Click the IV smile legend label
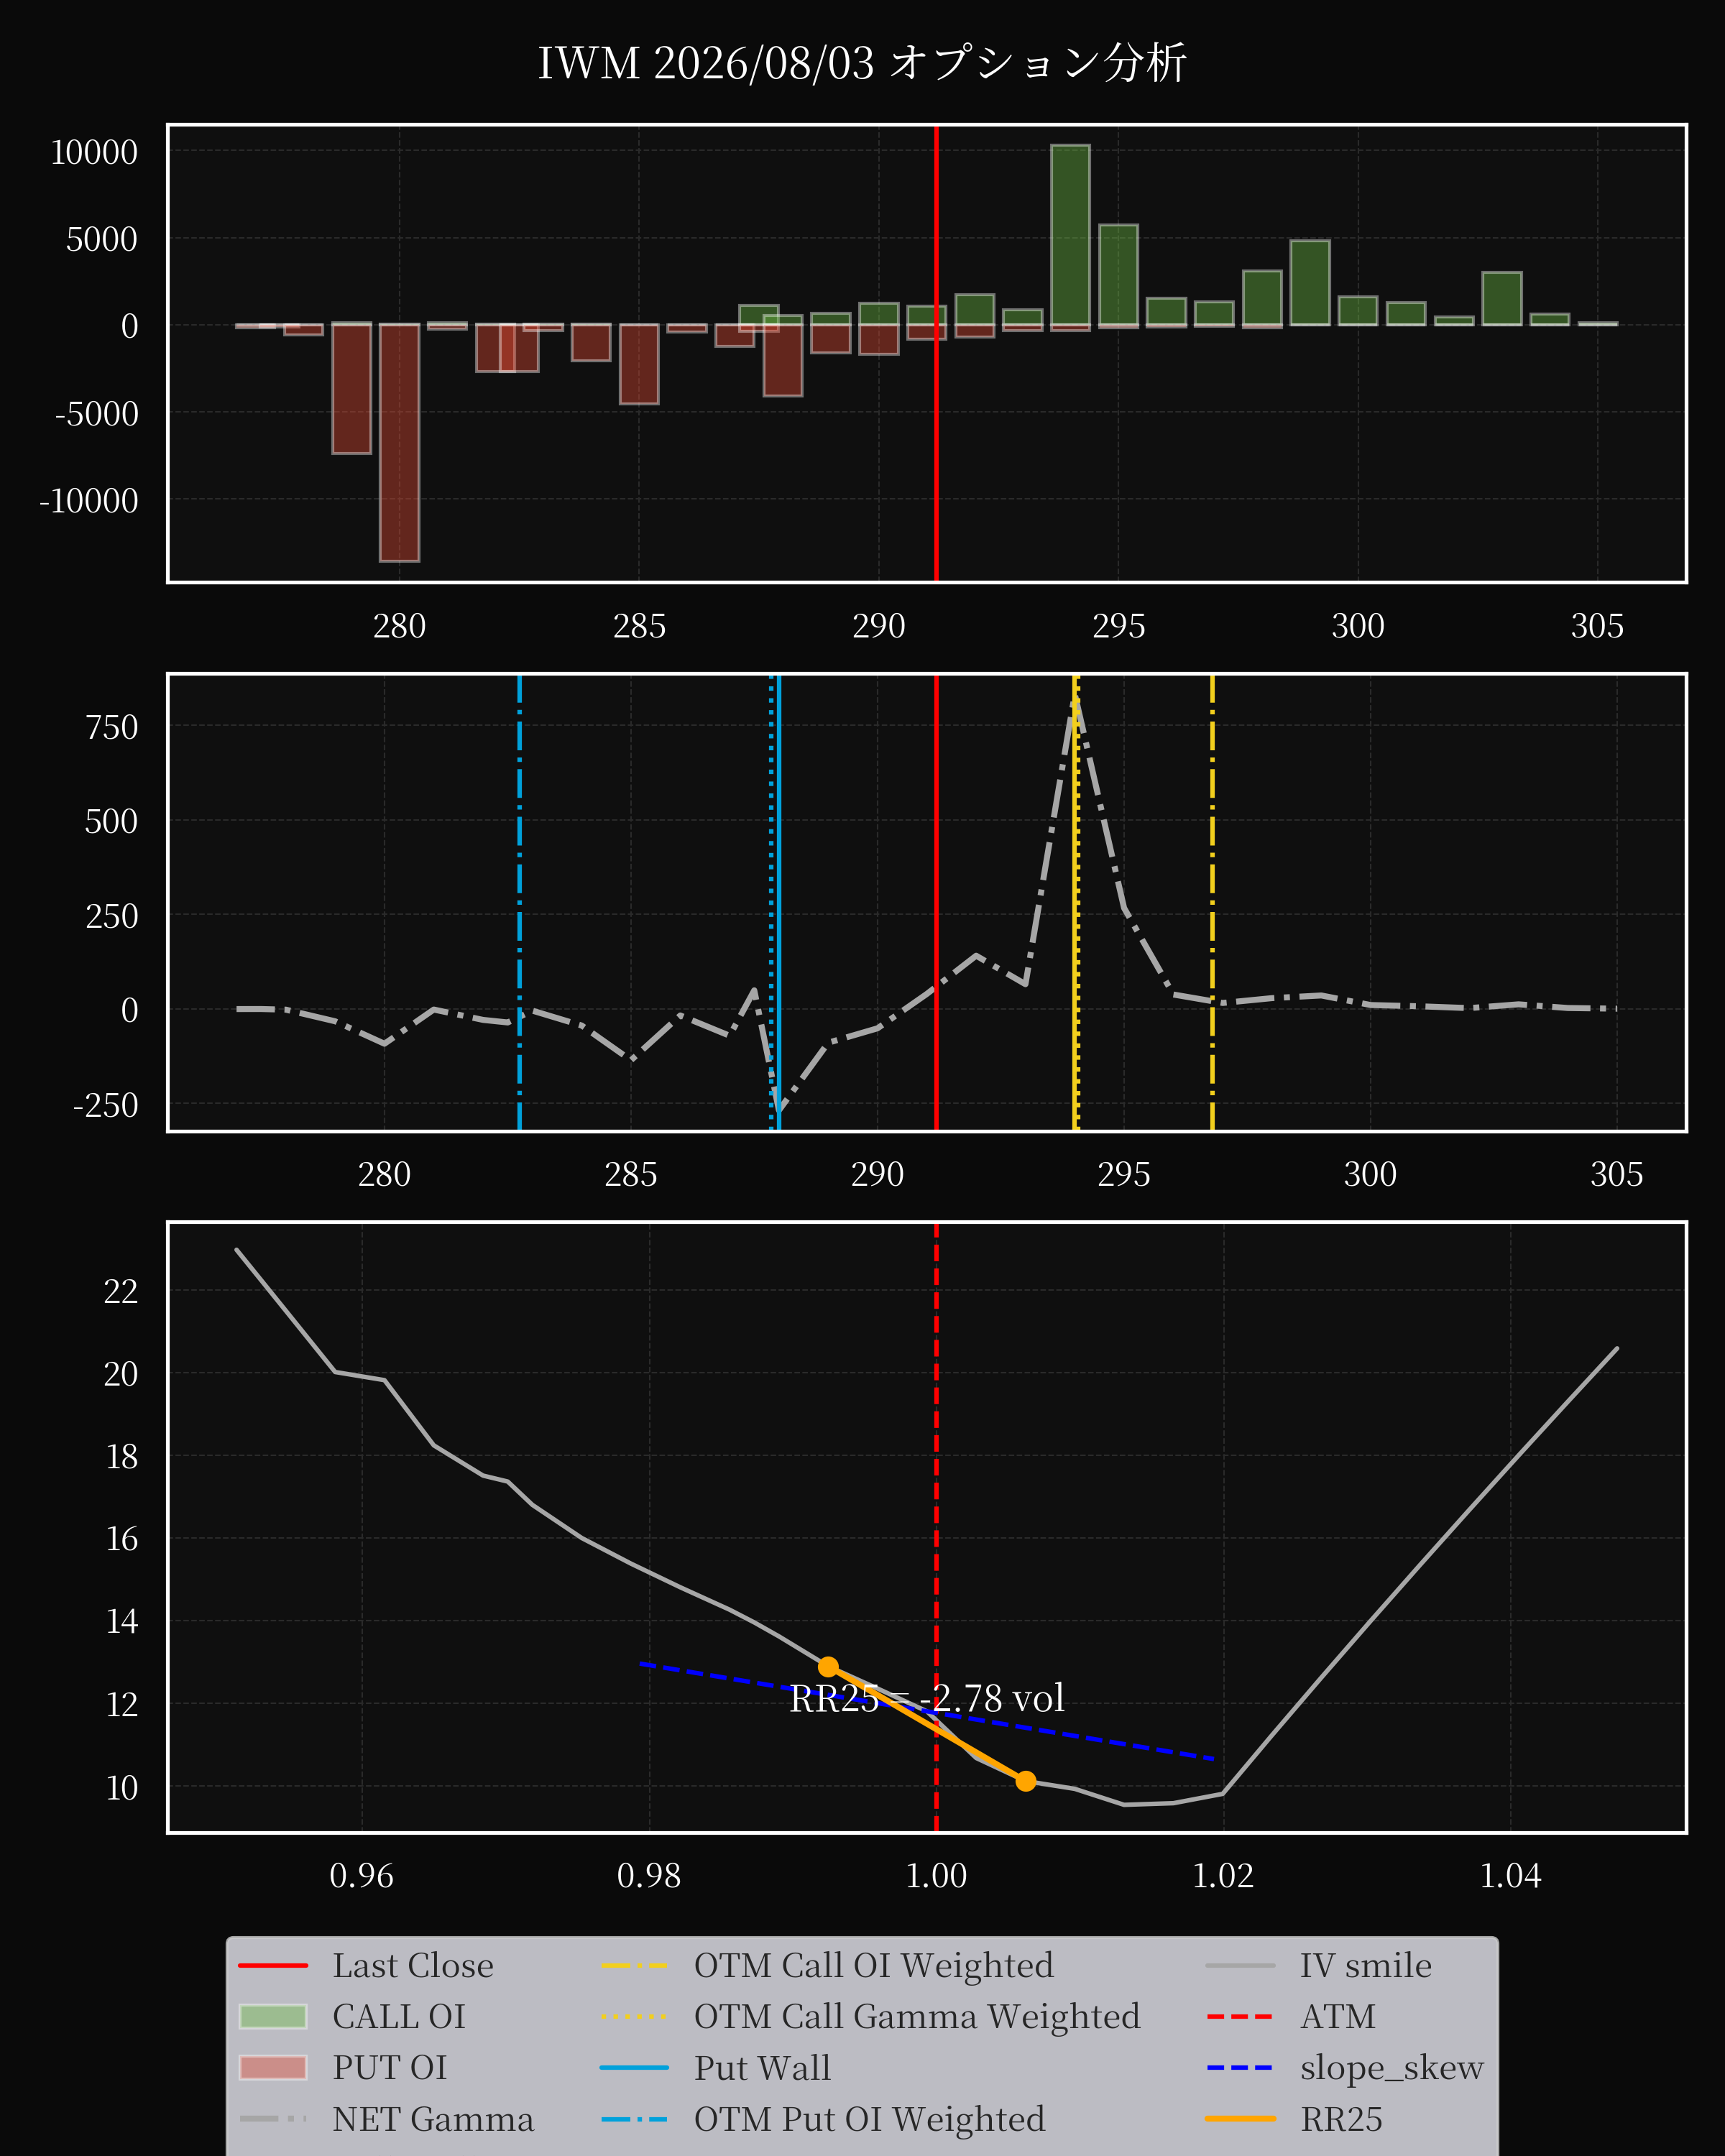1725x2156 pixels. point(1366,1966)
